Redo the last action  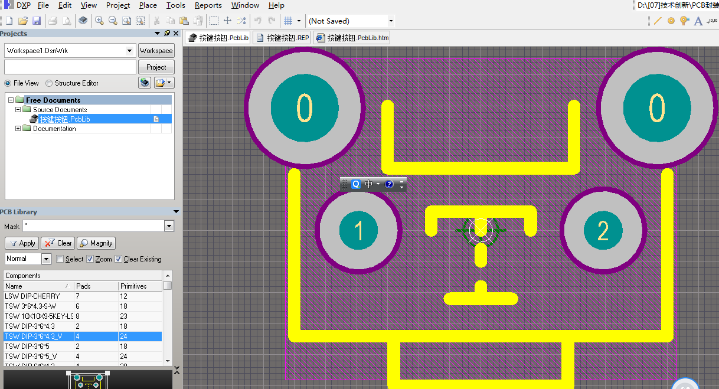[272, 21]
